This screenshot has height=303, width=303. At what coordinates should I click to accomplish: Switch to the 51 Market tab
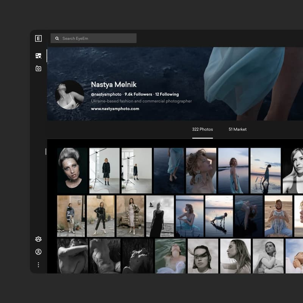coord(237,130)
